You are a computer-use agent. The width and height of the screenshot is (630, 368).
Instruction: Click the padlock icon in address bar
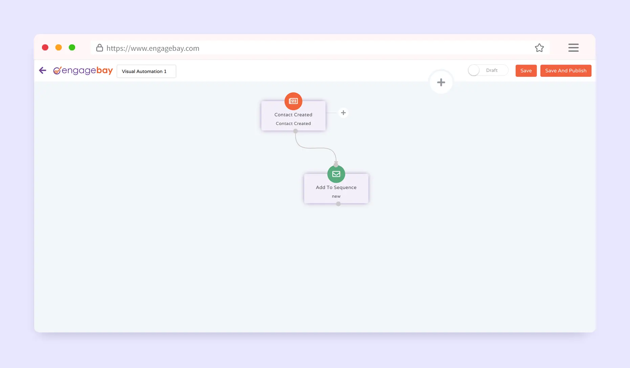[100, 48]
